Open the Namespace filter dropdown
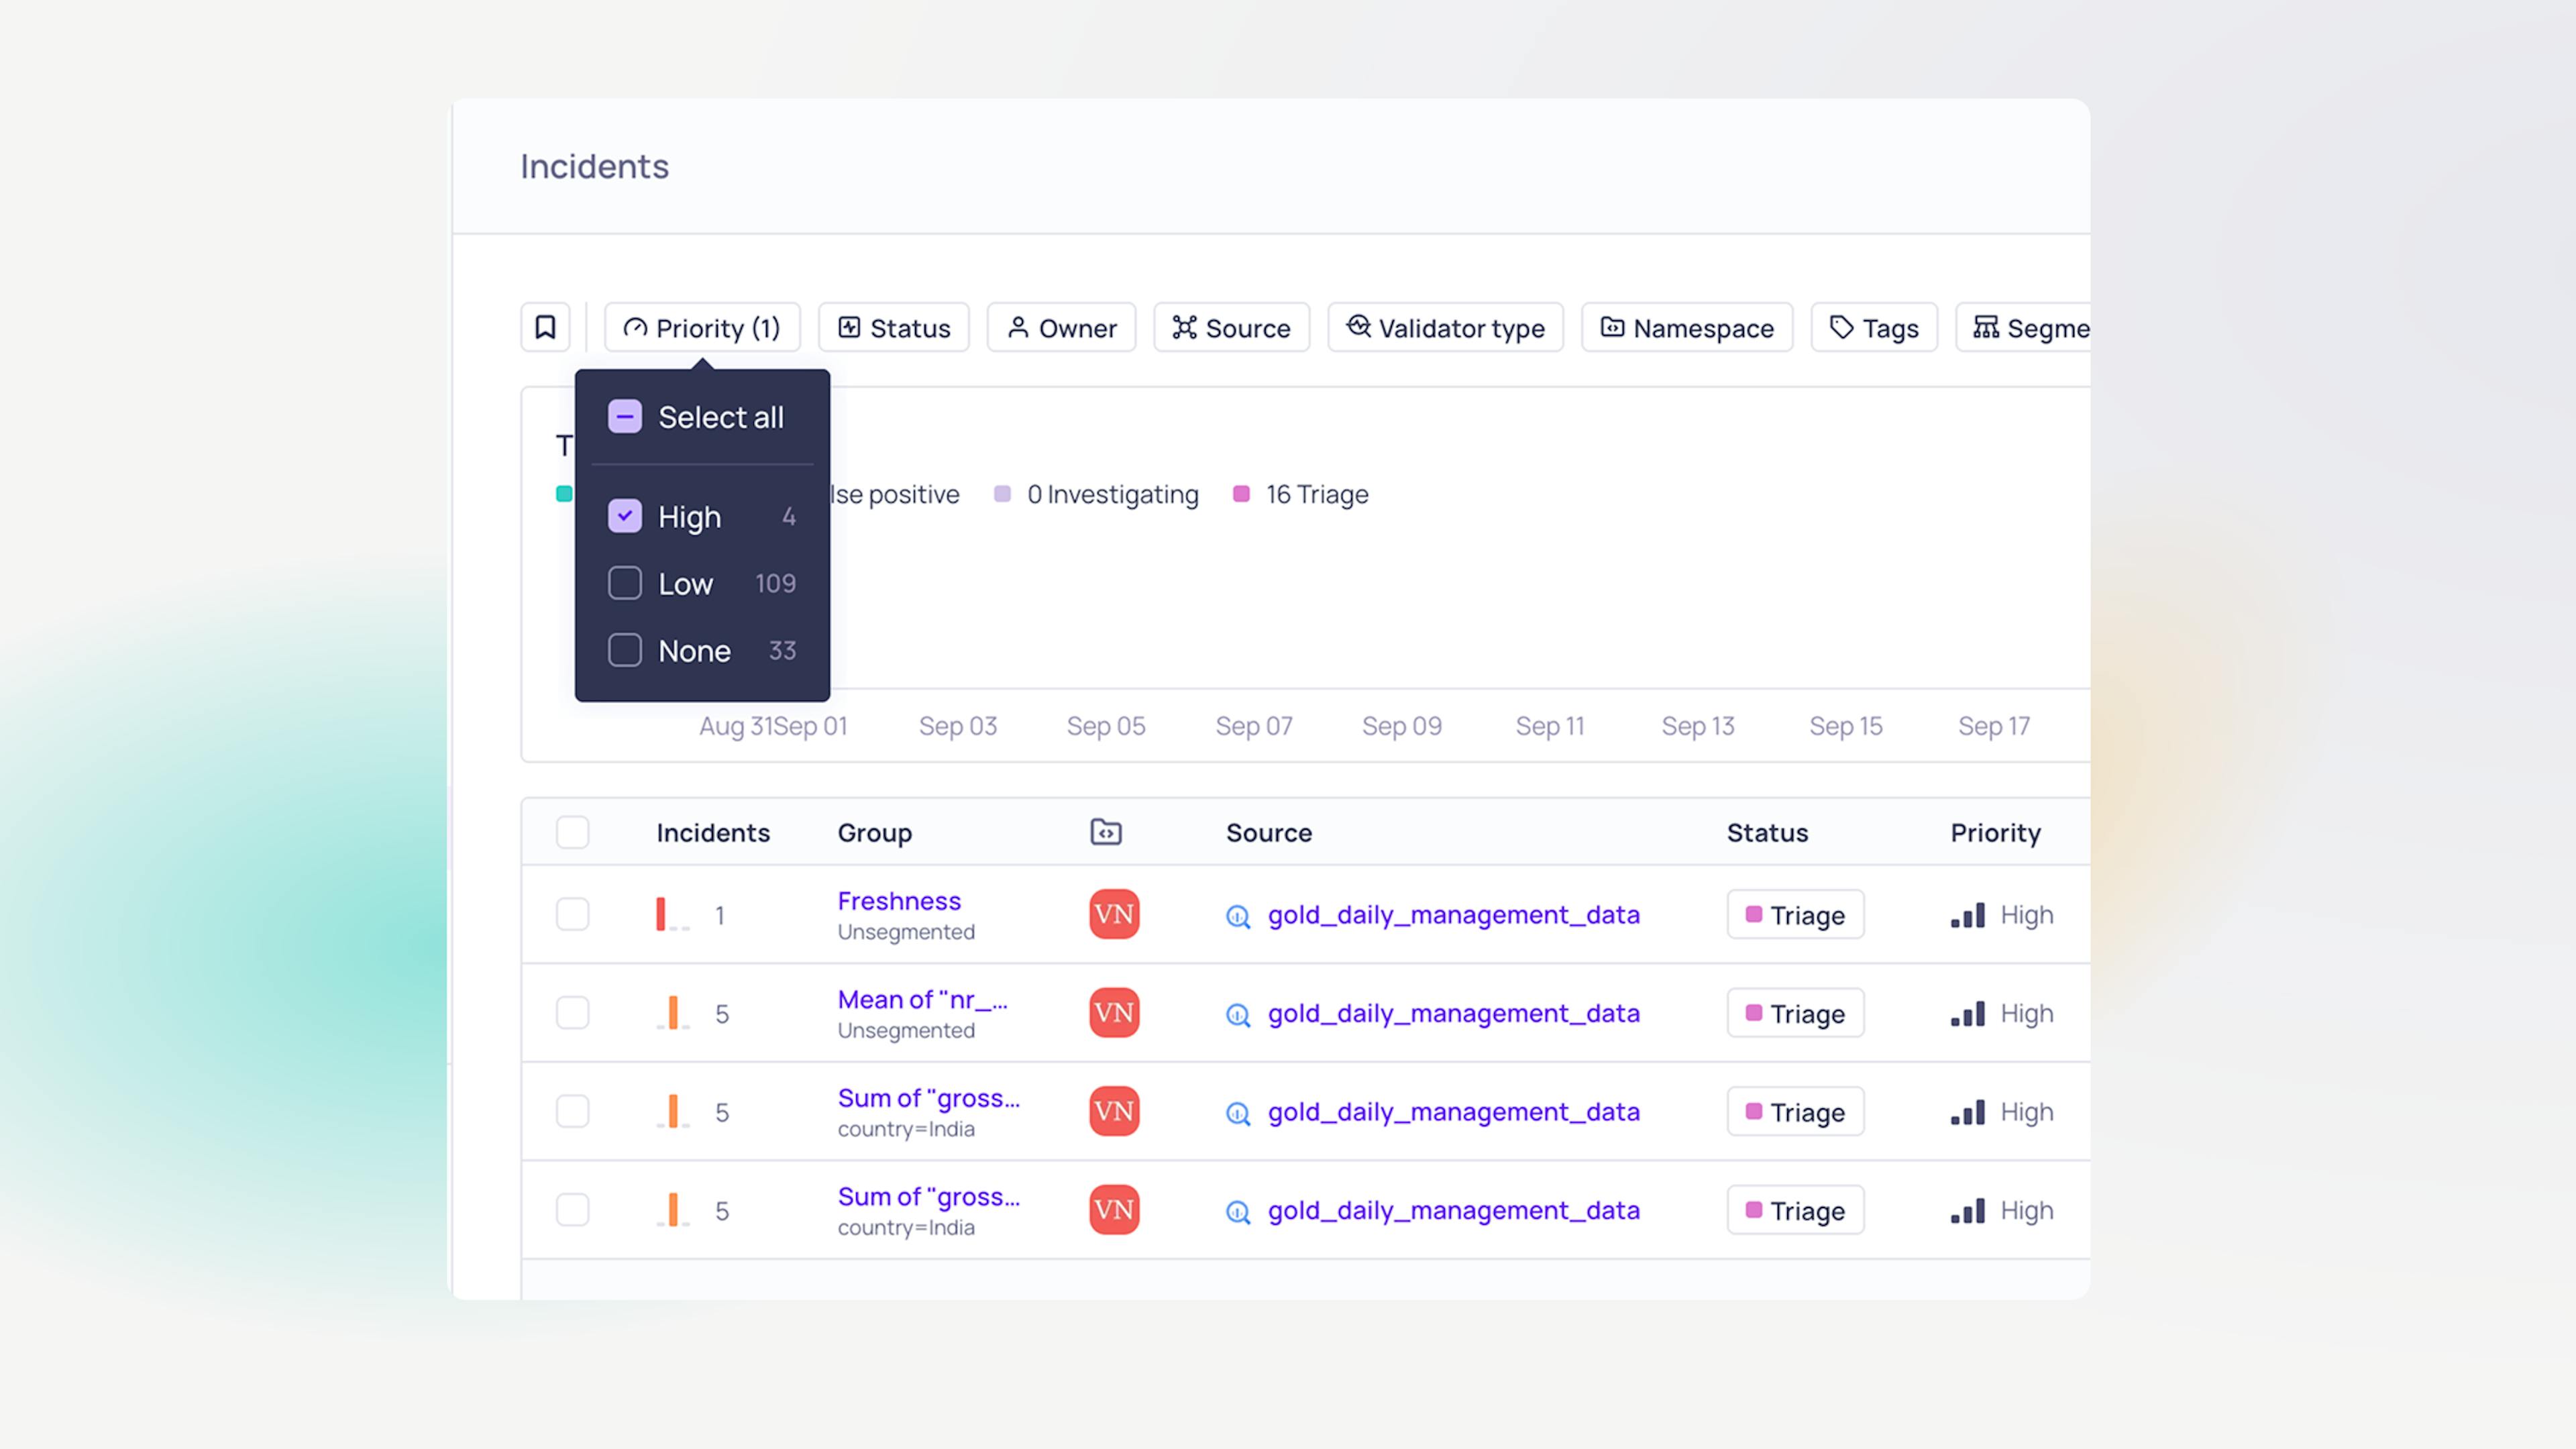 tap(1687, 327)
